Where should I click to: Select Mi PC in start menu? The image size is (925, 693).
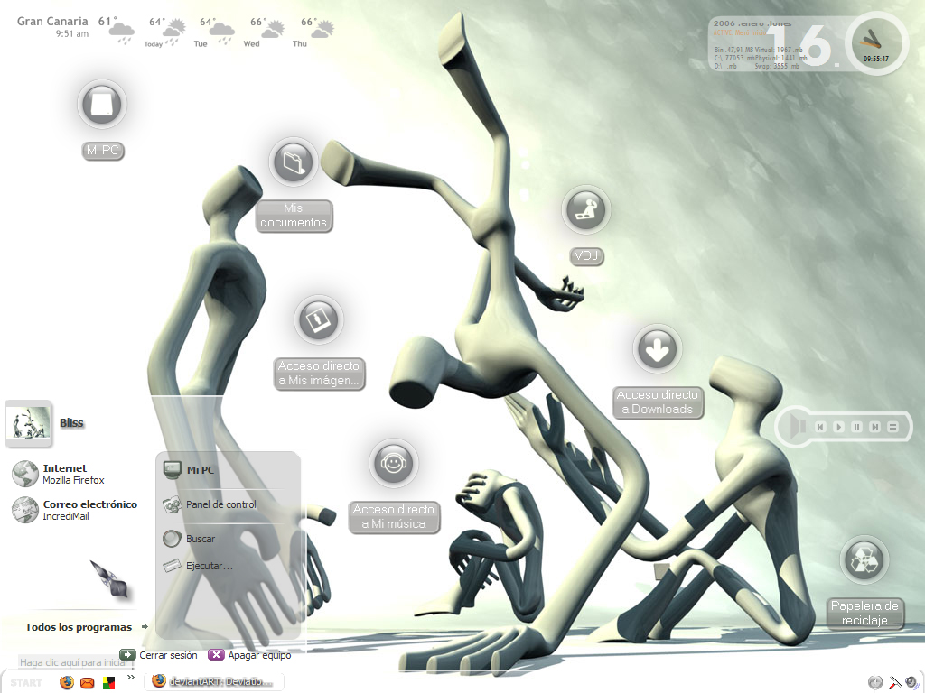[x=201, y=470]
